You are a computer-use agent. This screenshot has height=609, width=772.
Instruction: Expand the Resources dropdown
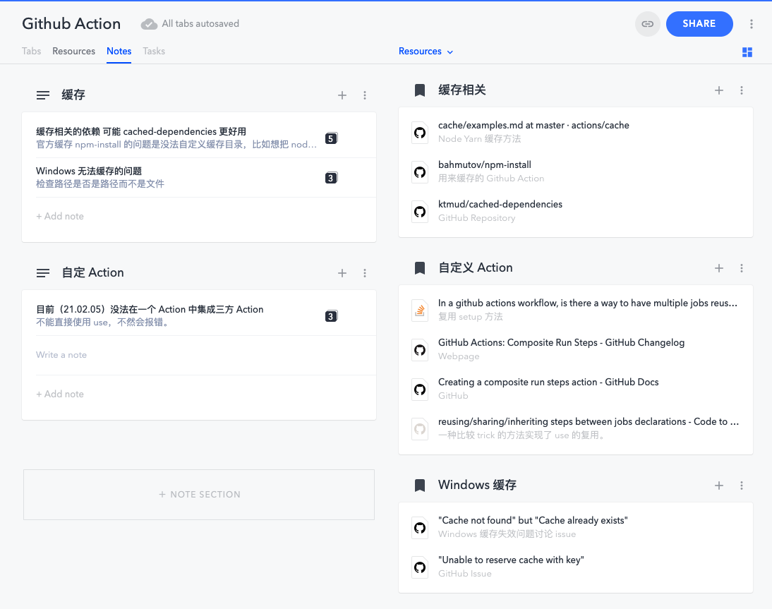[426, 52]
